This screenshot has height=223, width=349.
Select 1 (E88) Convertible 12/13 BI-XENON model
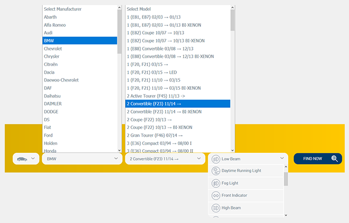click(178, 56)
